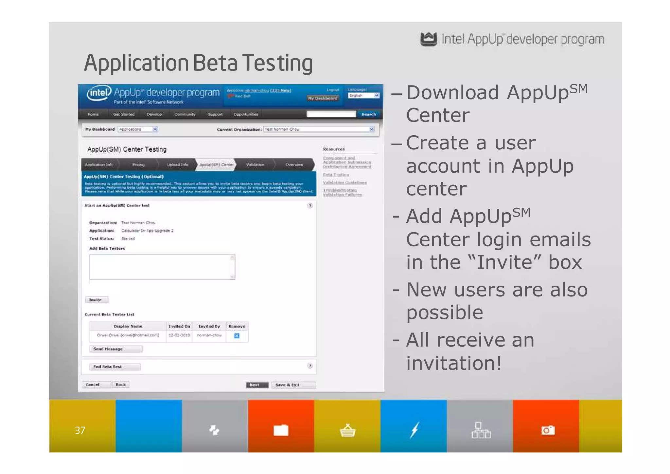This screenshot has height=474, width=670.
Task: Click the shopping basket icon on the yellow tile
Action: [x=347, y=430]
